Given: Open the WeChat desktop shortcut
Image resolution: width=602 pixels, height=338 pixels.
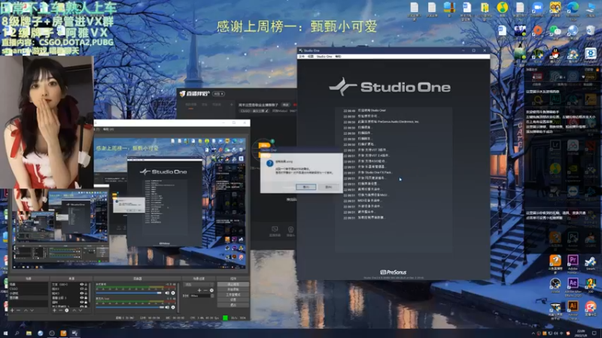Looking at the screenshot, I should 555,30.
